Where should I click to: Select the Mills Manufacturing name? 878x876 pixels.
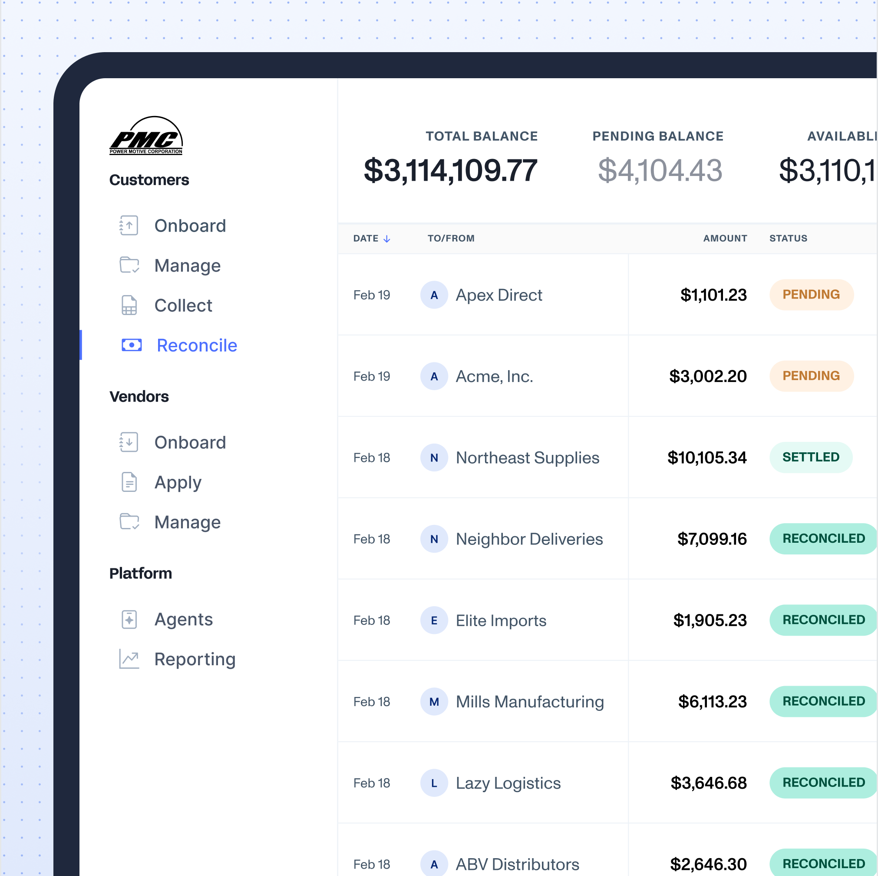530,702
